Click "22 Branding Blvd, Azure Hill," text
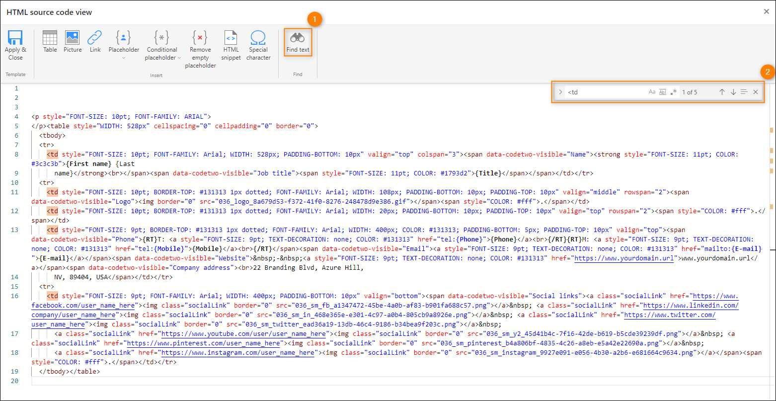 tap(309, 268)
